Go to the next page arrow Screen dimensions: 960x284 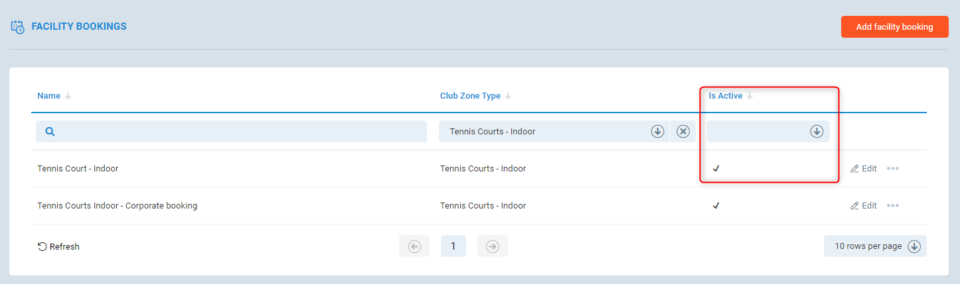(x=493, y=246)
